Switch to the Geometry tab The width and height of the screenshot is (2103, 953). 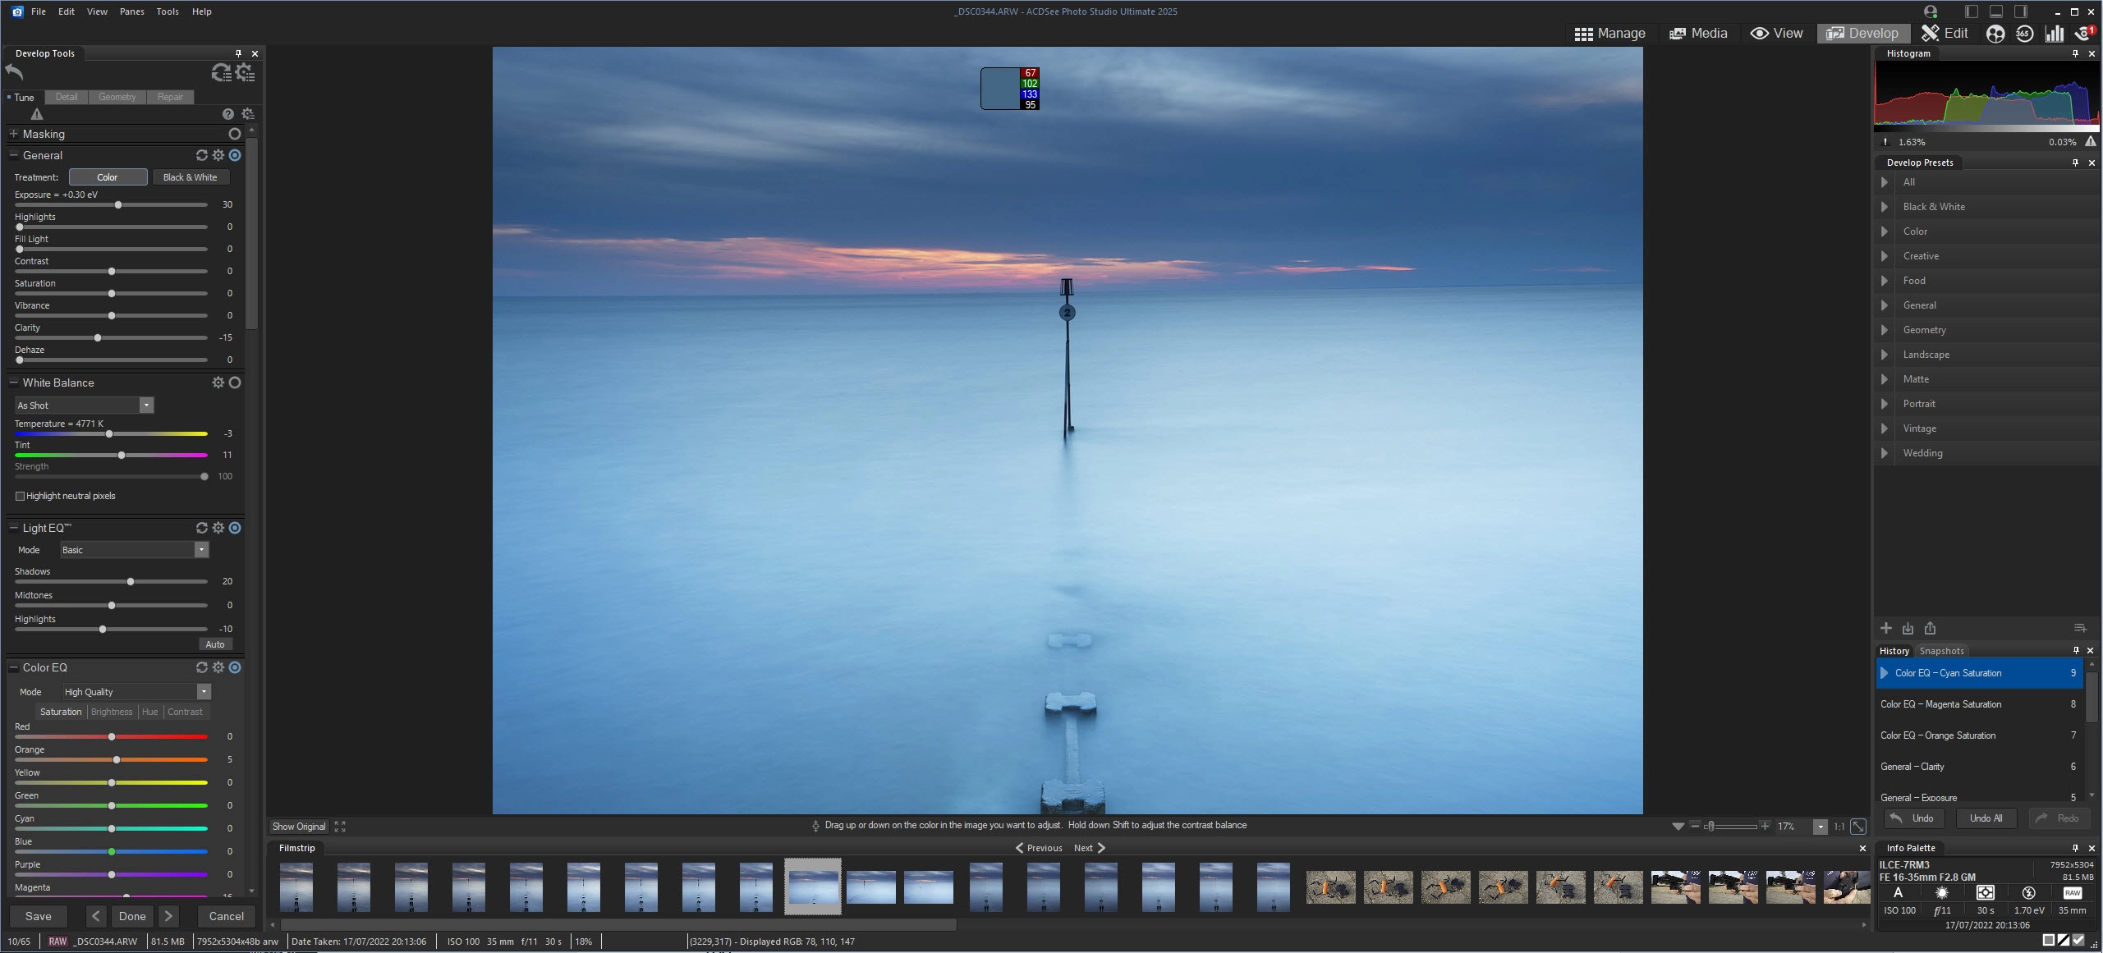coord(117,97)
